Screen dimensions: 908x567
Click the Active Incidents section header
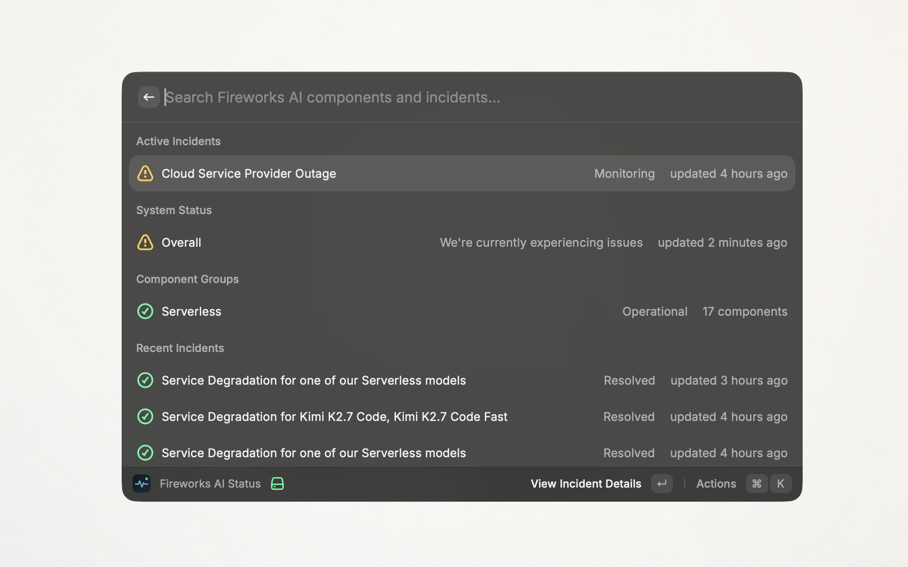(x=178, y=141)
